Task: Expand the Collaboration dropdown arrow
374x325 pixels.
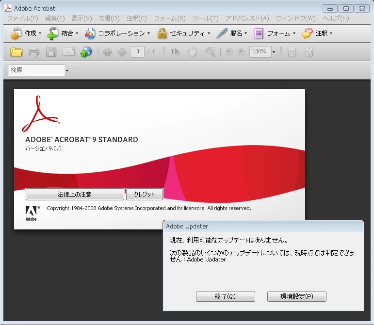Action: coord(148,33)
